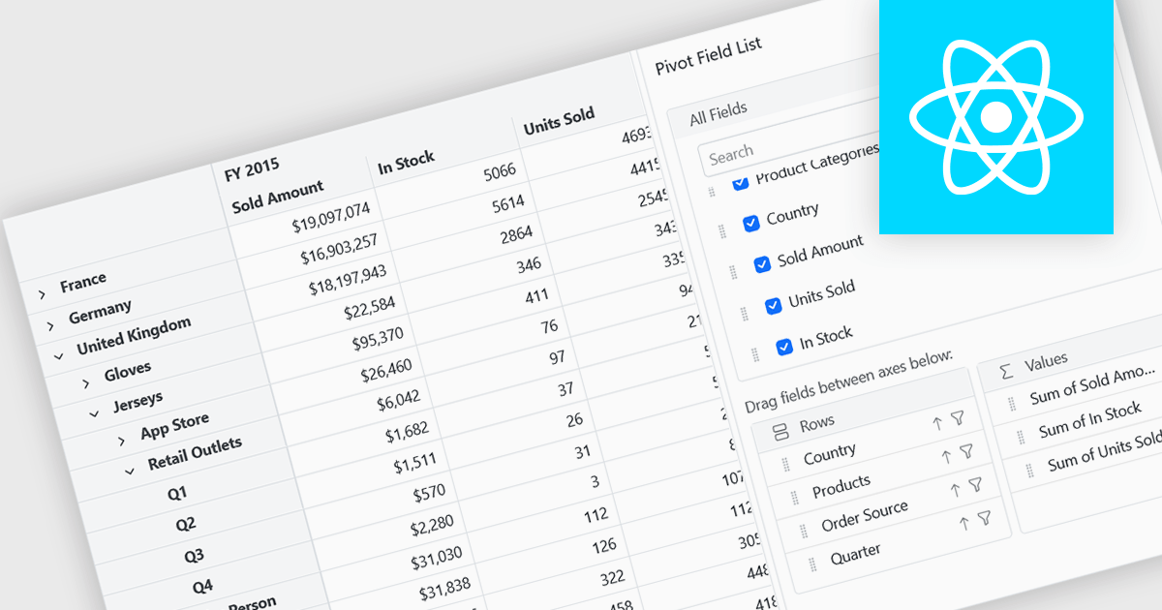Click the drag handle beside Quarter field
The height and width of the screenshot is (610, 1162).
pos(813,564)
